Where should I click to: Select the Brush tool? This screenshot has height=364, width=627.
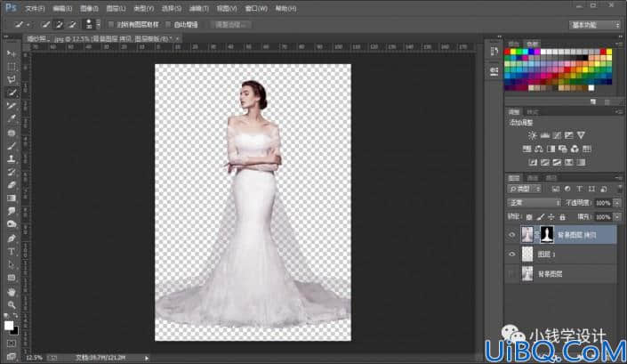coord(12,146)
